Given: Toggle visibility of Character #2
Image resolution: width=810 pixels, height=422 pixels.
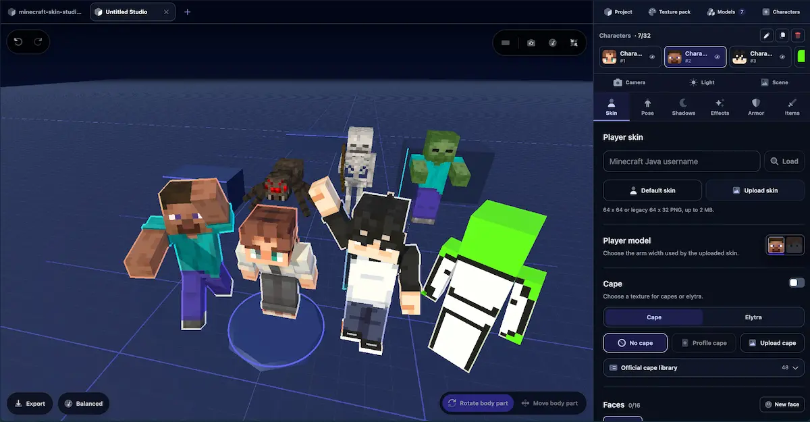Looking at the screenshot, I should coord(717,57).
